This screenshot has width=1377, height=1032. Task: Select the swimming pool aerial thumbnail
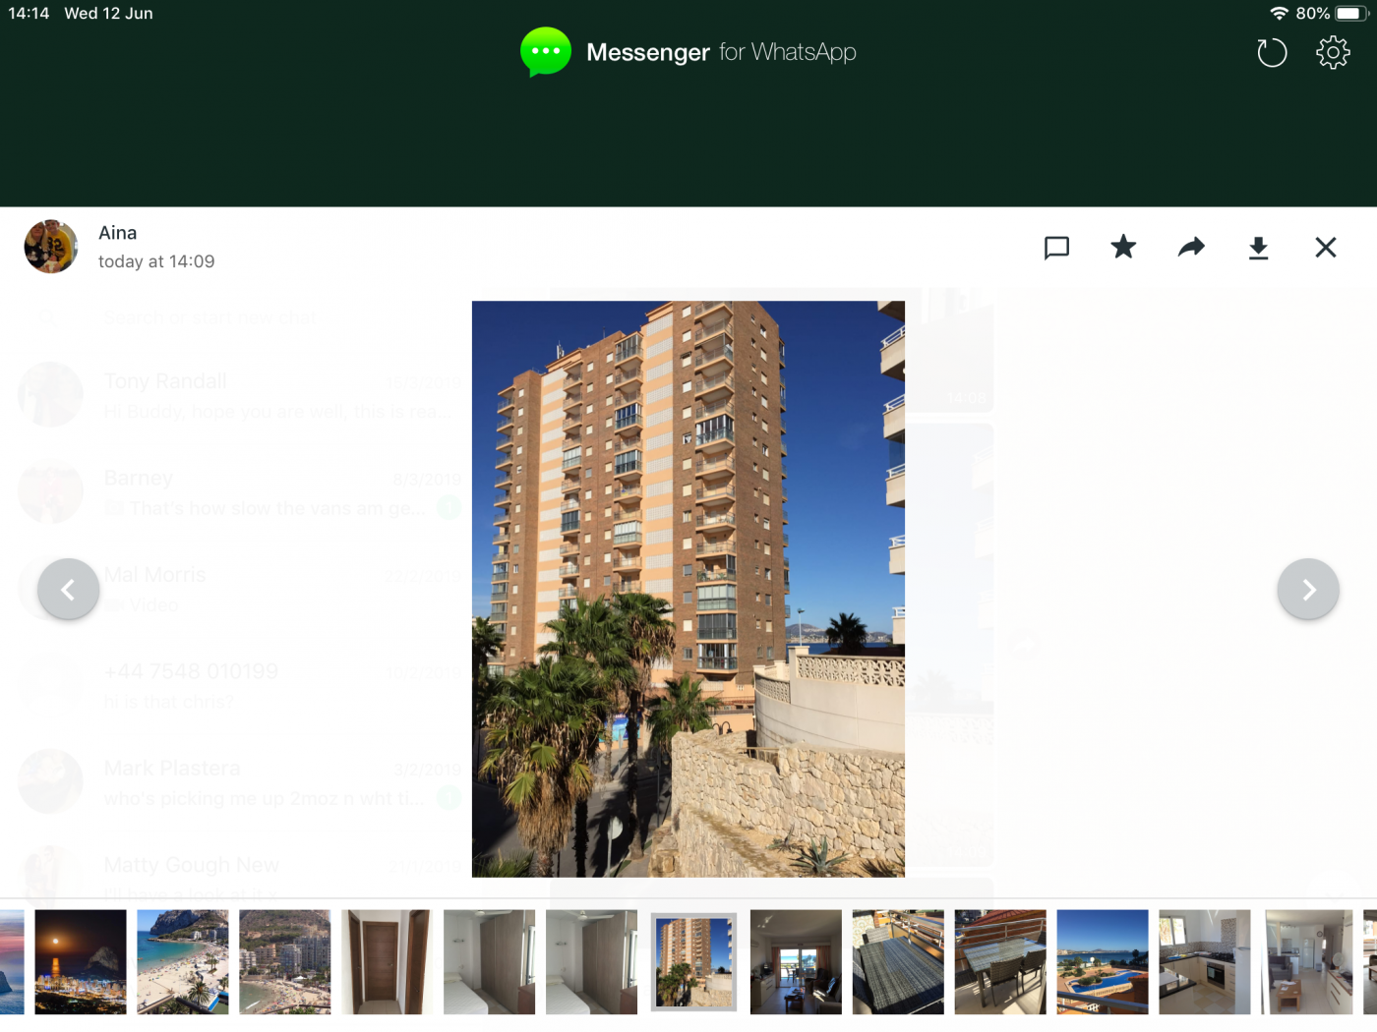click(1103, 961)
